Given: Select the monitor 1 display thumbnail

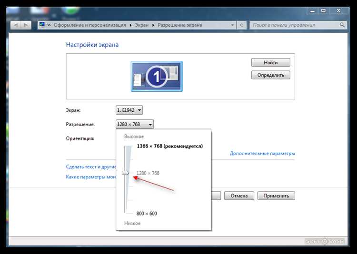Looking at the screenshot, I should (157, 76).
